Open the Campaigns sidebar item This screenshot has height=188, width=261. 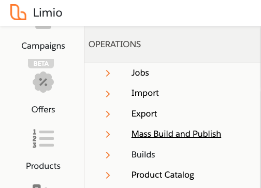43,46
